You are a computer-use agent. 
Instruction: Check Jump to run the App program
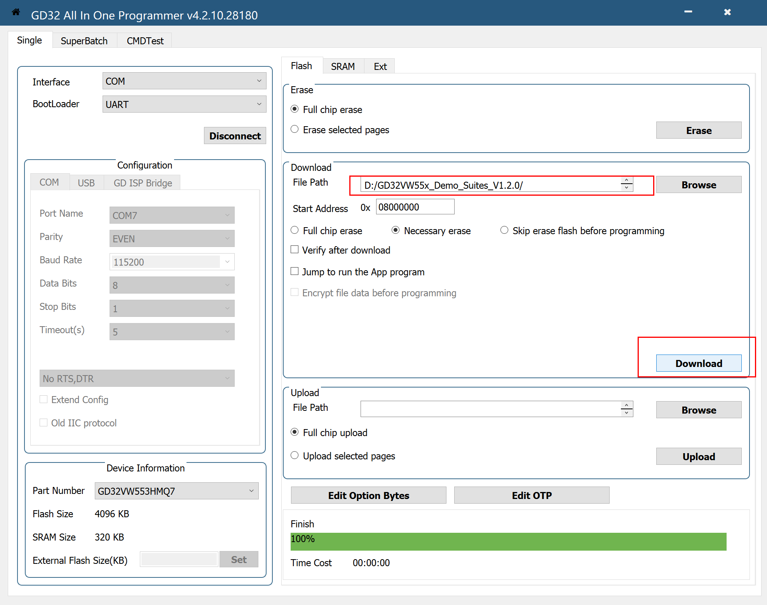click(x=295, y=271)
